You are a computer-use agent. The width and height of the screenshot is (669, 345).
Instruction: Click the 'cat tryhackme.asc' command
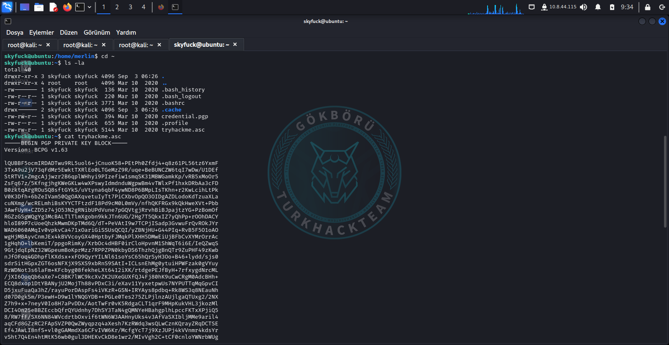click(x=93, y=137)
